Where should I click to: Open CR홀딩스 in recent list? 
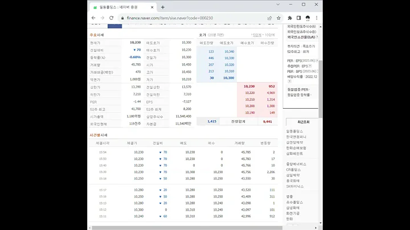tap(293, 170)
